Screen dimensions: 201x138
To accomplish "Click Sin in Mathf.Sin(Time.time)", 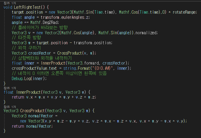I will (89, 12).
